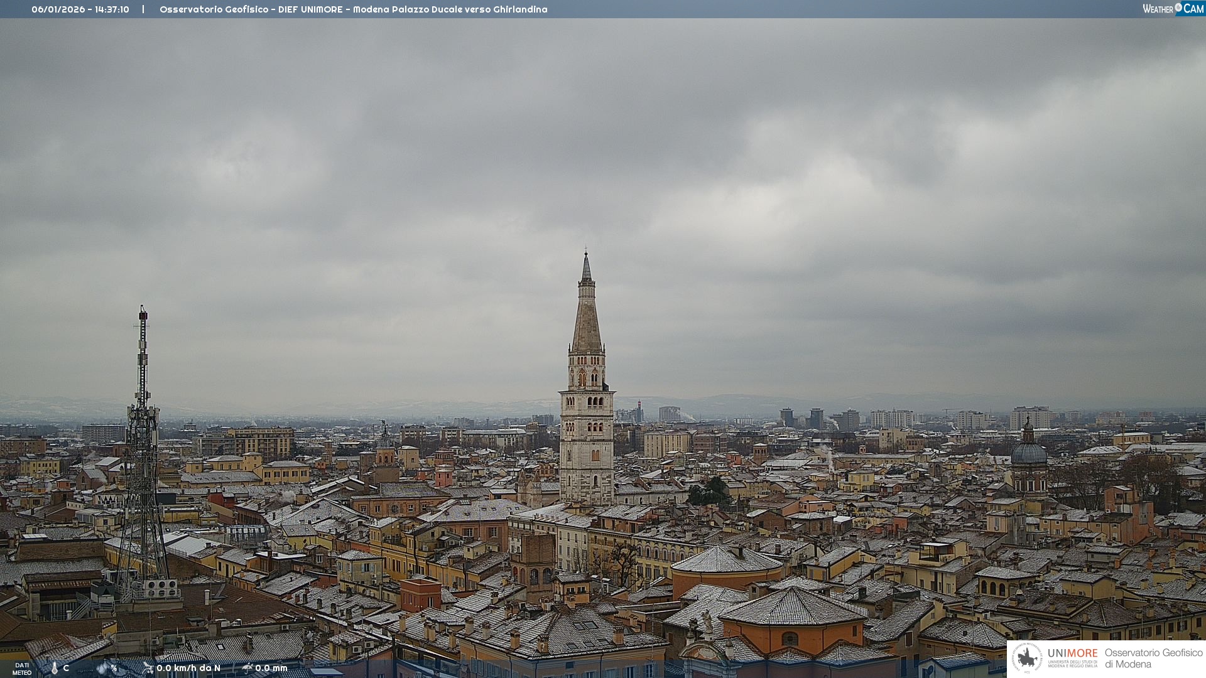
Task: Click Osservatorio Geofisico di Modena text
Action: (x=1153, y=658)
